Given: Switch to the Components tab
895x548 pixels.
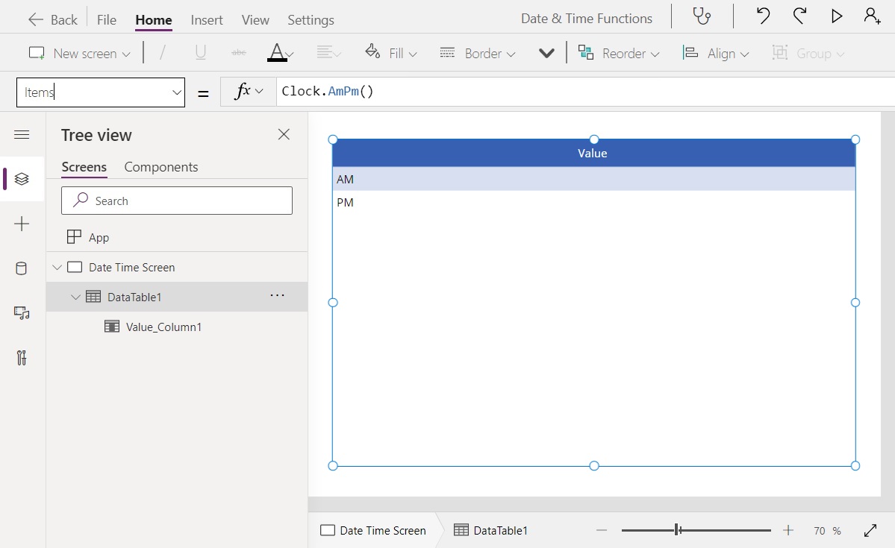Looking at the screenshot, I should 160,167.
